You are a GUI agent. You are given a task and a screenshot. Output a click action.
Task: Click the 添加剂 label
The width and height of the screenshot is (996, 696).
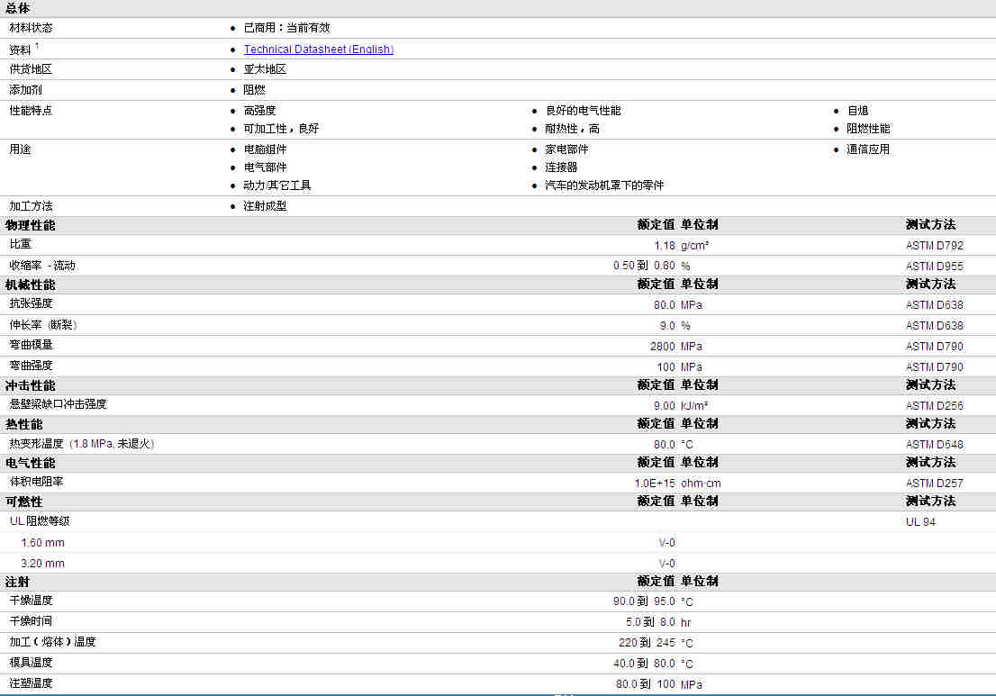(x=25, y=90)
